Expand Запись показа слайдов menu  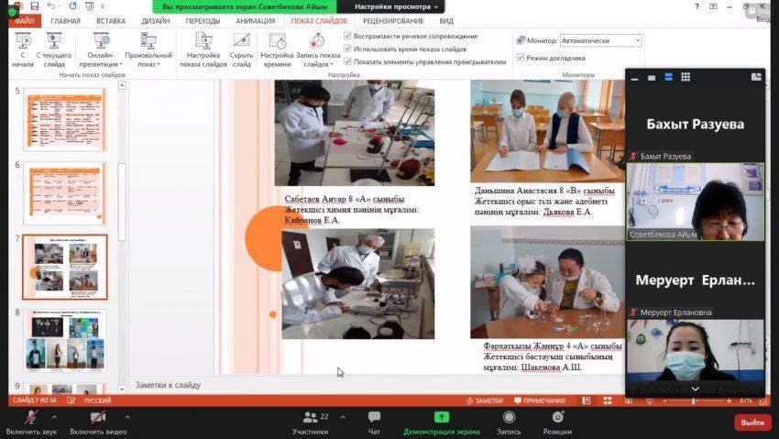(x=318, y=49)
